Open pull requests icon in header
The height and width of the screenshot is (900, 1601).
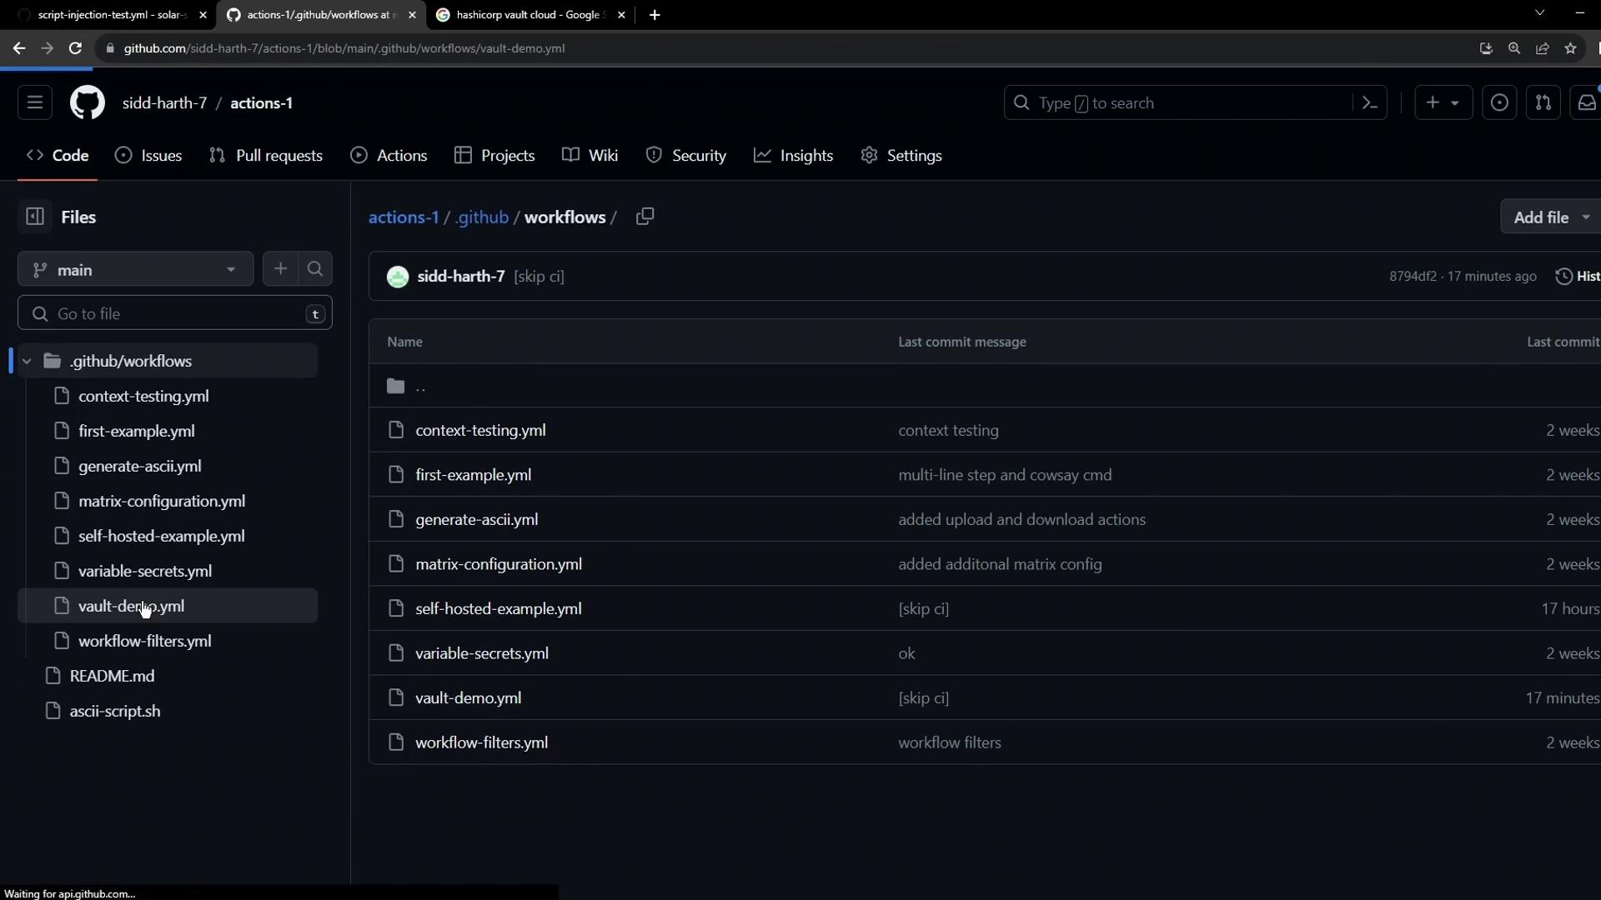pos(1543,103)
